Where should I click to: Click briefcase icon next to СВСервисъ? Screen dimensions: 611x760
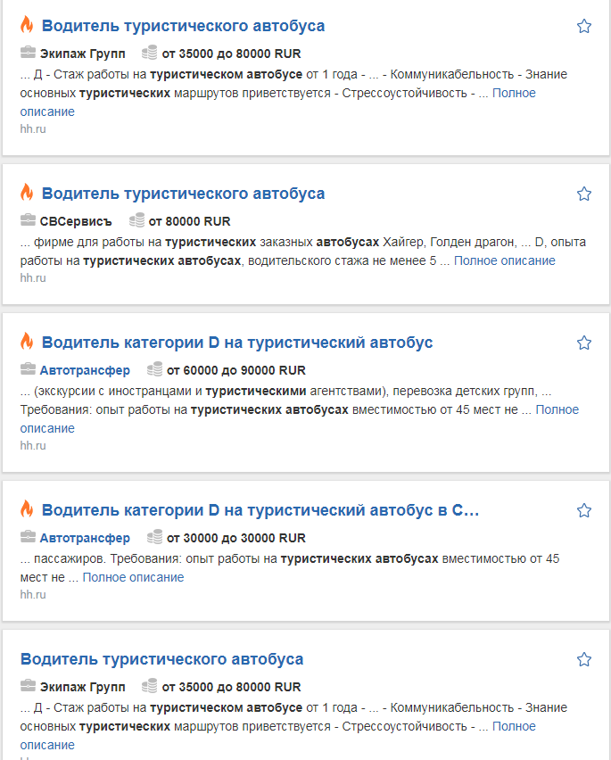(29, 220)
